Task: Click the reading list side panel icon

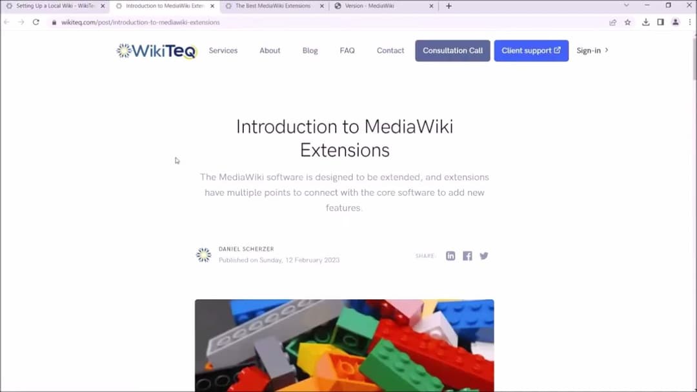Action: tap(660, 22)
